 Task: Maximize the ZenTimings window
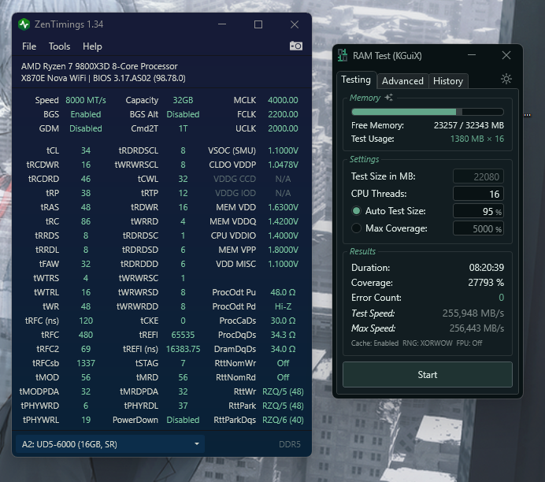258,24
